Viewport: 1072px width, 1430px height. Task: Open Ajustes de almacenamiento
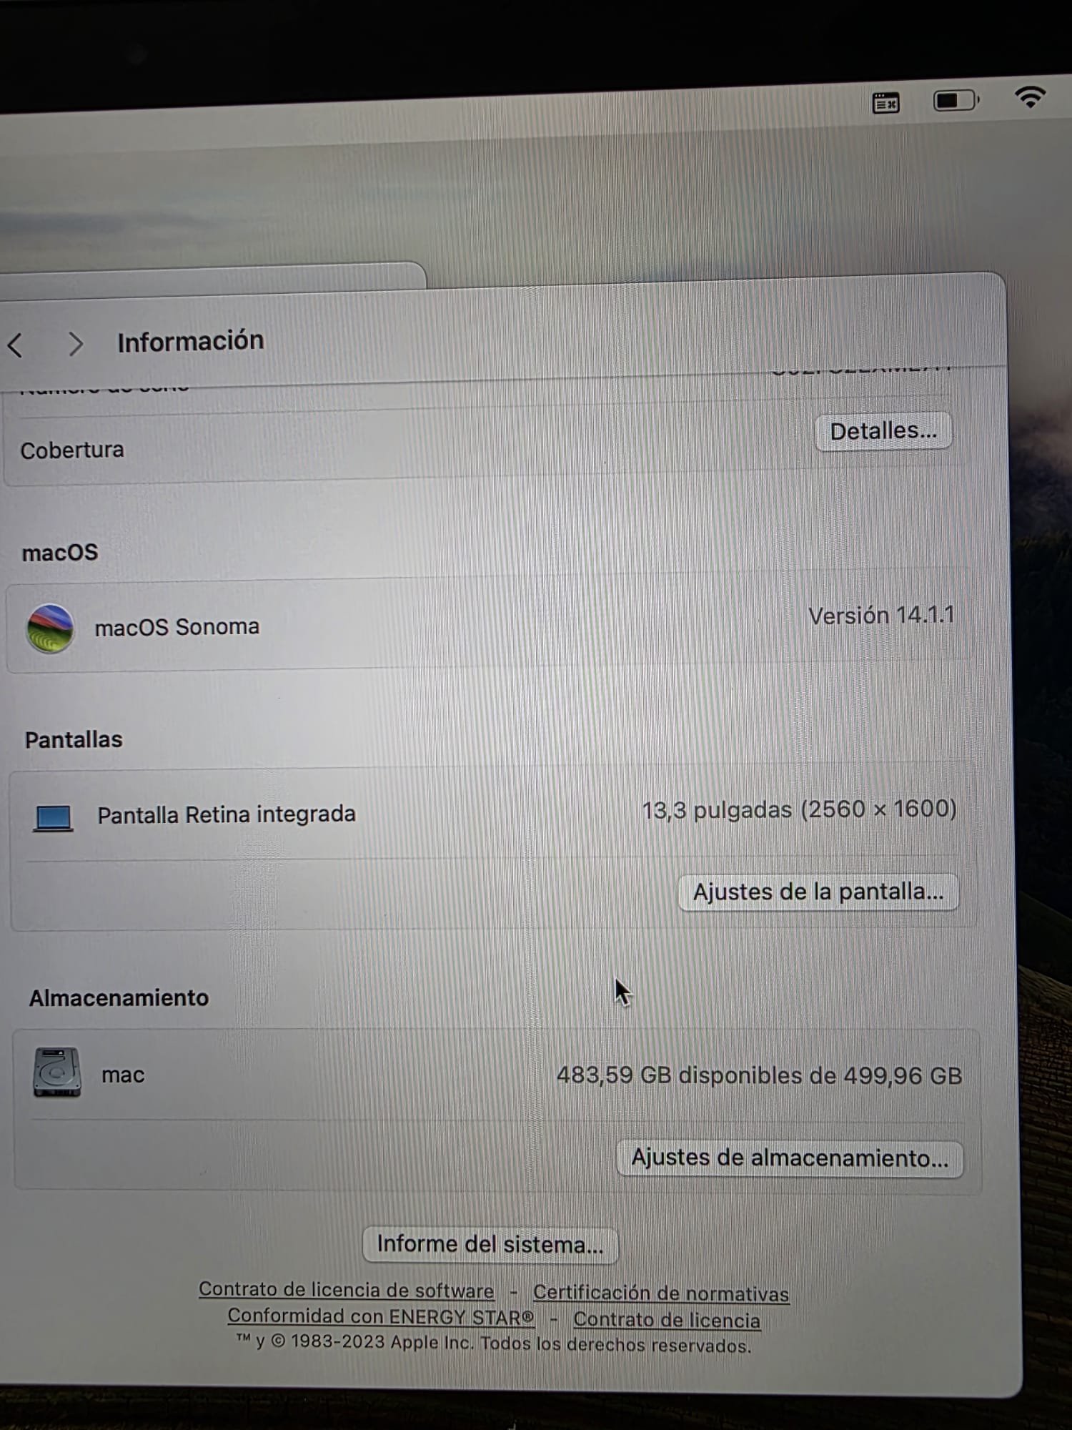point(790,1158)
